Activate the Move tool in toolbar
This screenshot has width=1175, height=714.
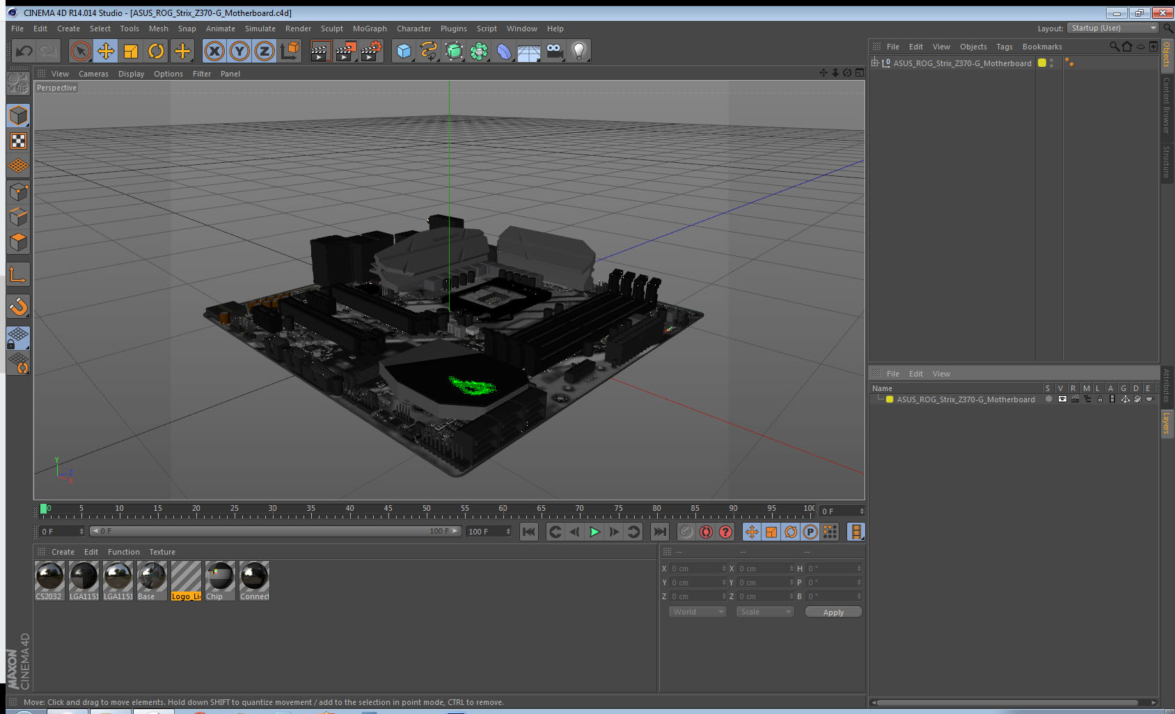(x=106, y=51)
